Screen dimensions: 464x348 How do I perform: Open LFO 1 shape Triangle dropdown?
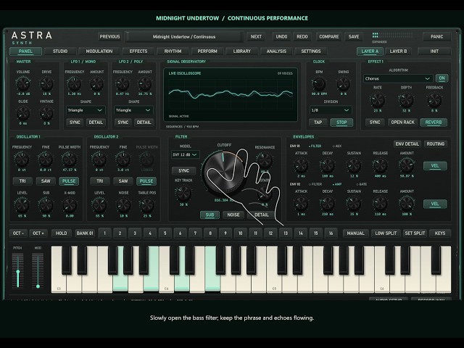[x=86, y=110]
